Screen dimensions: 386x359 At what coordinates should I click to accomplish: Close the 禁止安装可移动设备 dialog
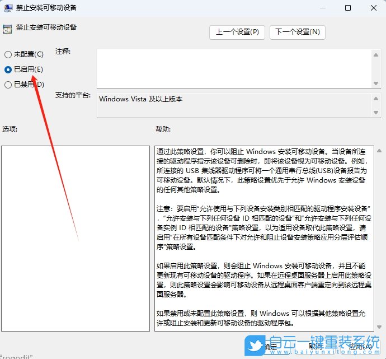(374, 8)
